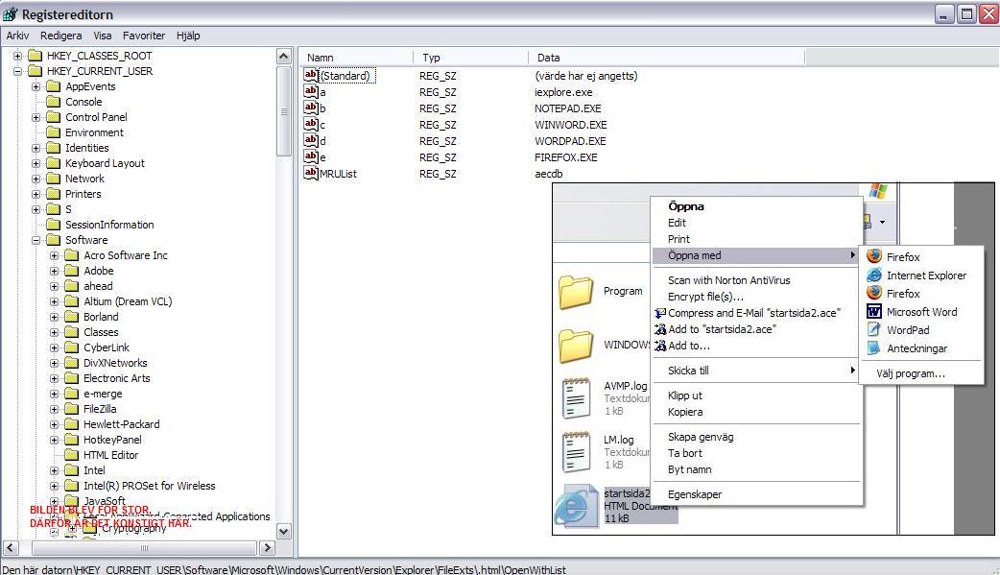This screenshot has height=575, width=1000.
Task: Open the Redigera menu
Action: click(x=60, y=36)
